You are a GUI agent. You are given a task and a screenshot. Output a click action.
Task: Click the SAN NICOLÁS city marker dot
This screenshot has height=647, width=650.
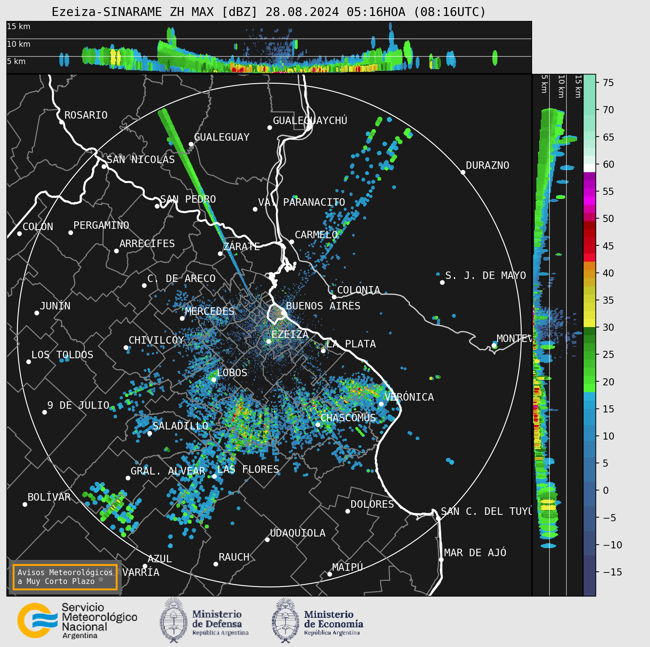tap(104, 166)
